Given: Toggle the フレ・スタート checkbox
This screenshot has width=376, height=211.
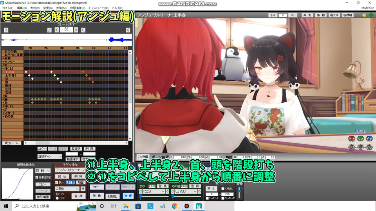Looking at the screenshot, I should [x=208, y=198].
